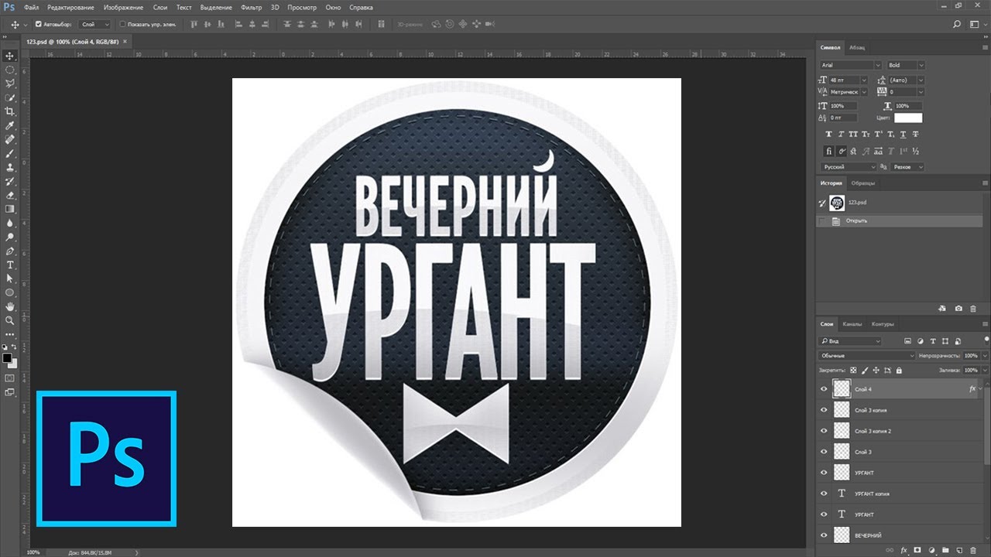Hide the Слой 3 копия layer
991x557 pixels.
824,410
